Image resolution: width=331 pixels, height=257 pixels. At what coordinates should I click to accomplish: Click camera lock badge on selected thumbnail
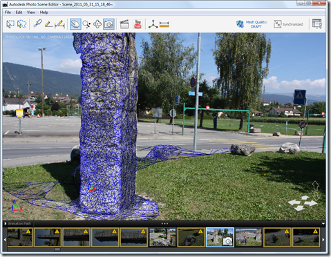click(x=227, y=241)
